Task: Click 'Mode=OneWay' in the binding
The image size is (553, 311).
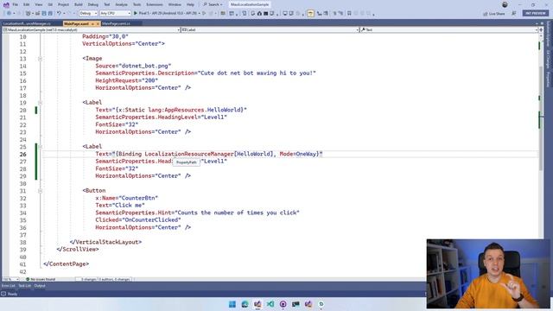Action: click(x=297, y=154)
